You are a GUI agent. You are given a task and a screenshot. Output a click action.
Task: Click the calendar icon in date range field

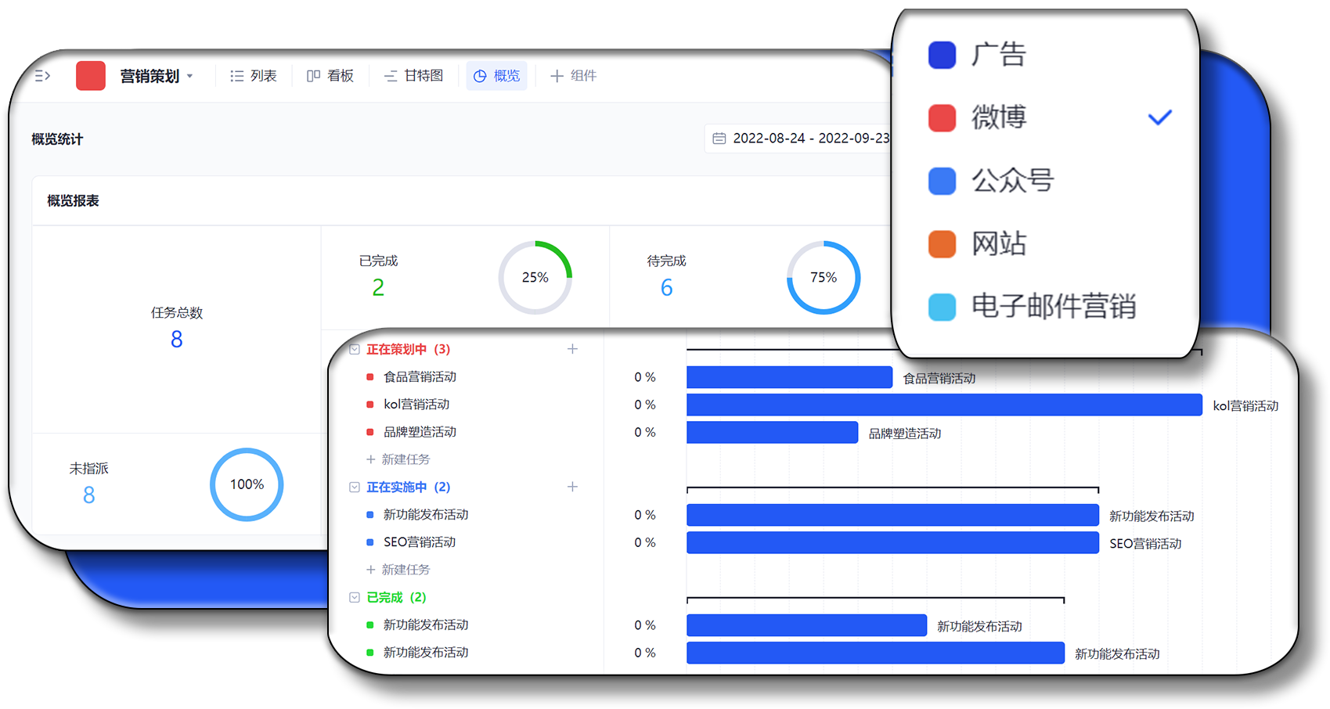coord(719,139)
